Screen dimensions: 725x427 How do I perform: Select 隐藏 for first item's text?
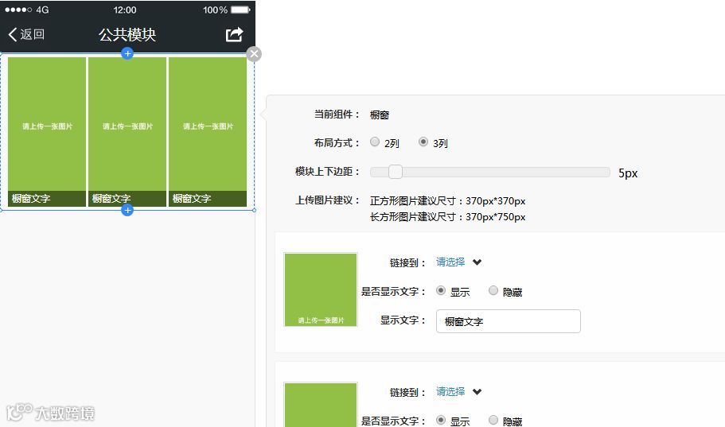493,291
